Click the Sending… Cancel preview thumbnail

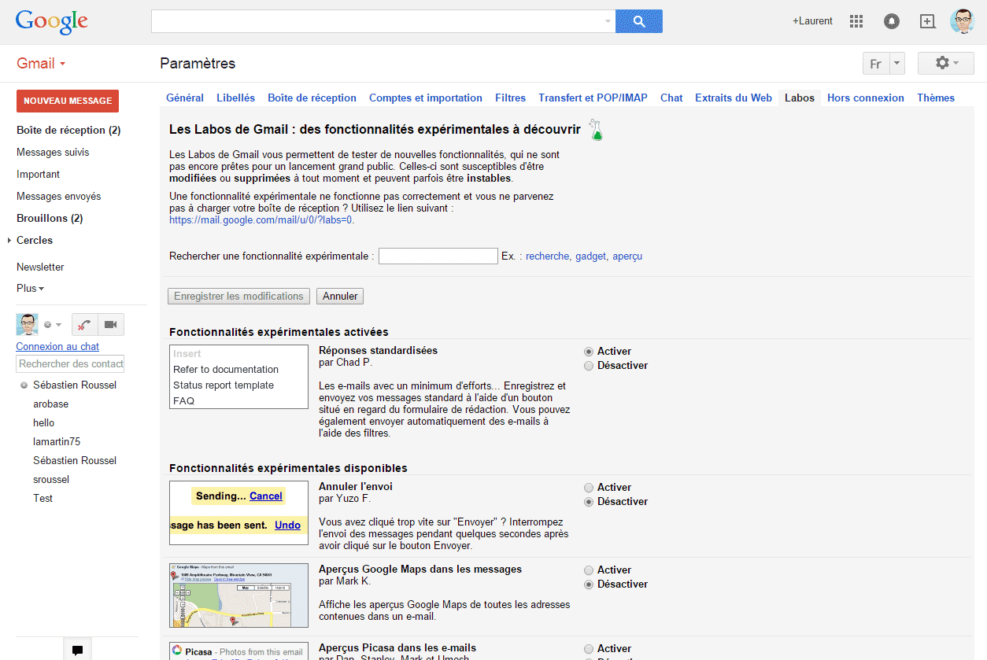(x=238, y=513)
